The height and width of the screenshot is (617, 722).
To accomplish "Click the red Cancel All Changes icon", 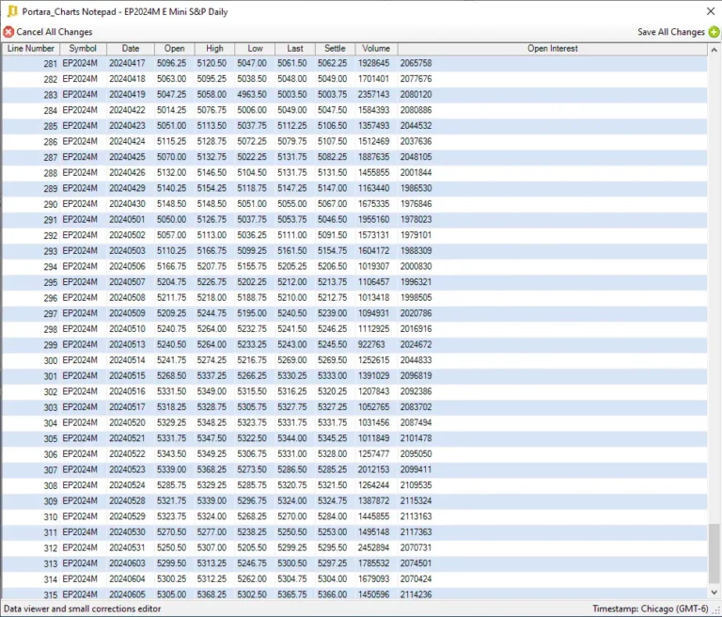I will point(8,32).
